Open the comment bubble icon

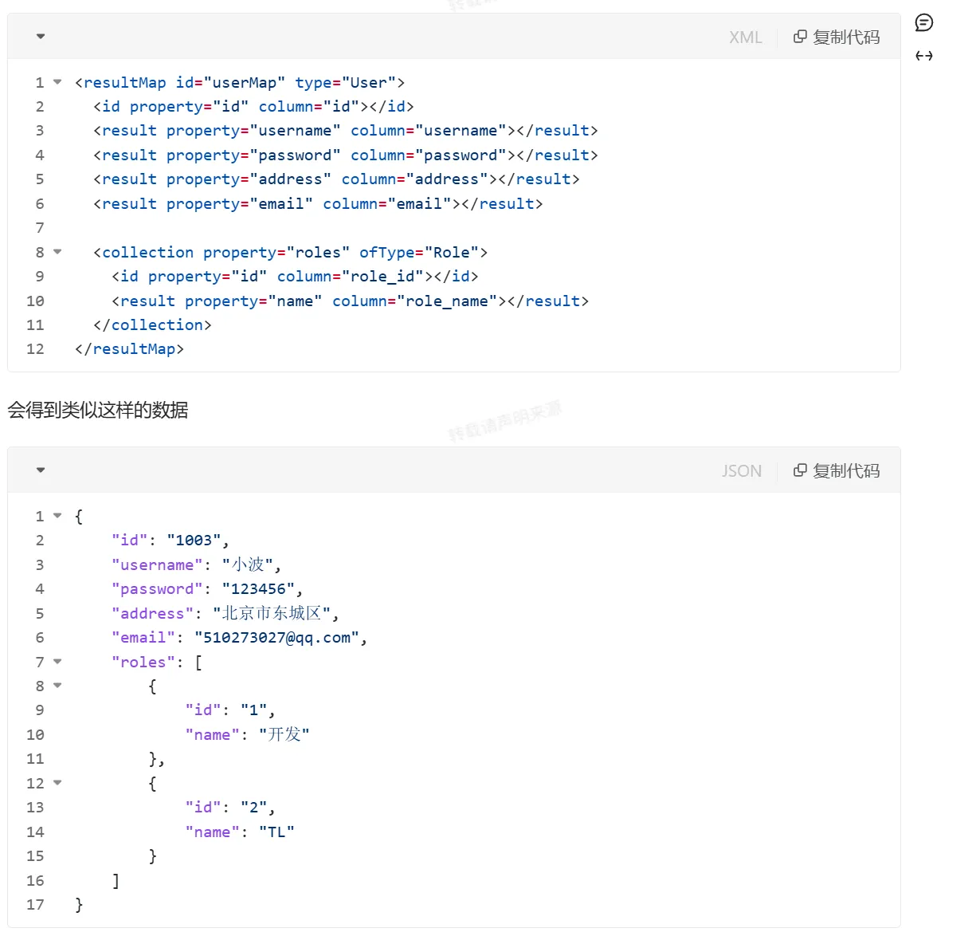click(924, 22)
